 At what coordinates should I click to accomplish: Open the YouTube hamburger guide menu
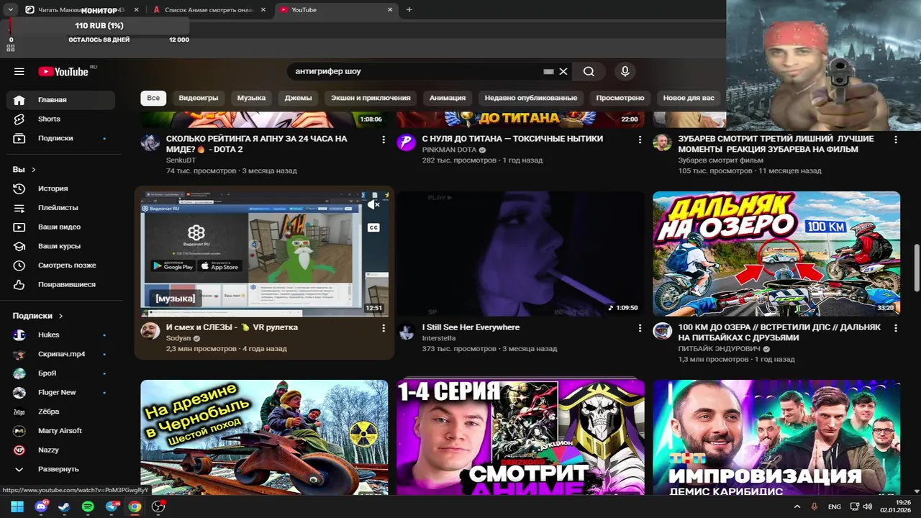19,71
